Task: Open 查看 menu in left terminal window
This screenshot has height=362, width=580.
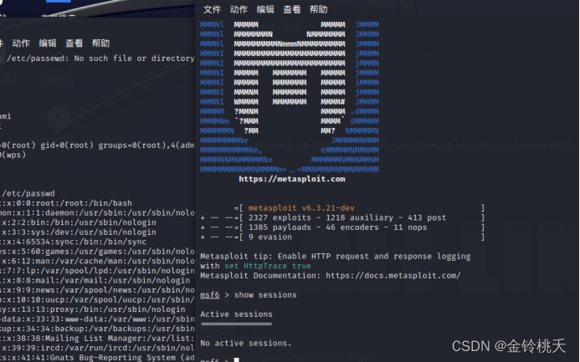Action: coord(74,43)
